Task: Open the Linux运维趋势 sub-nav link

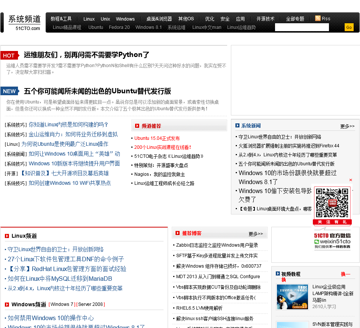Action: pyautogui.click(x=241, y=27)
